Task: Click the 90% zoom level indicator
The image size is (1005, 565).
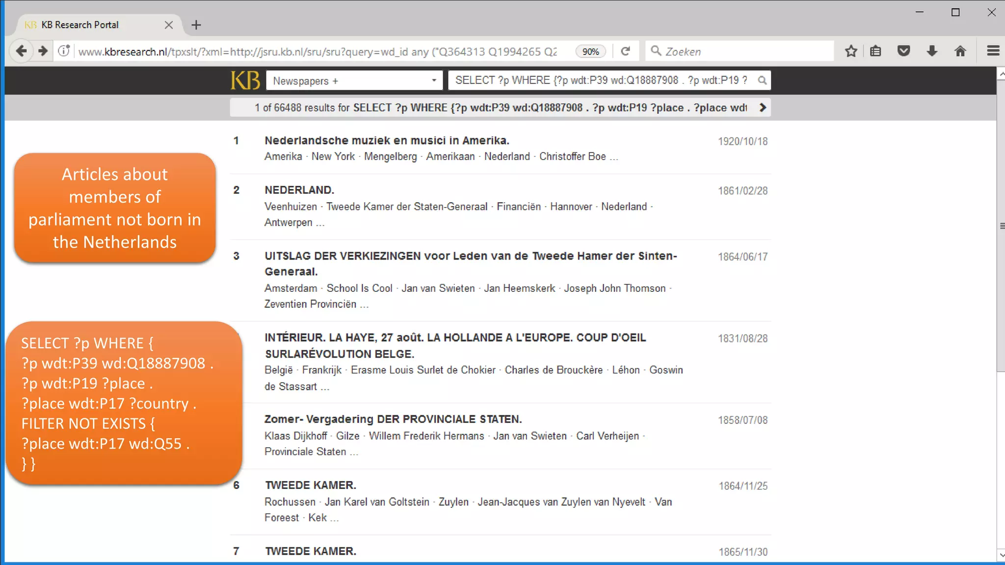Action: (591, 51)
